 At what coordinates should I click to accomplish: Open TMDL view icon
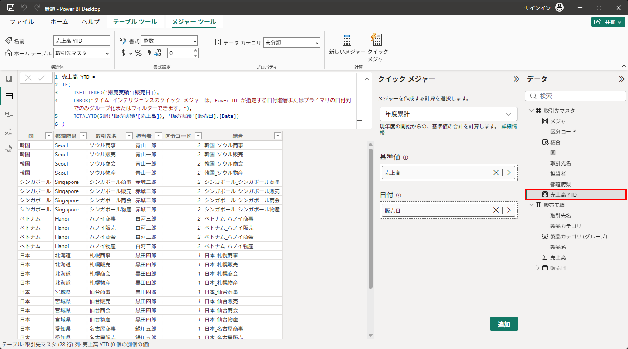click(x=9, y=149)
